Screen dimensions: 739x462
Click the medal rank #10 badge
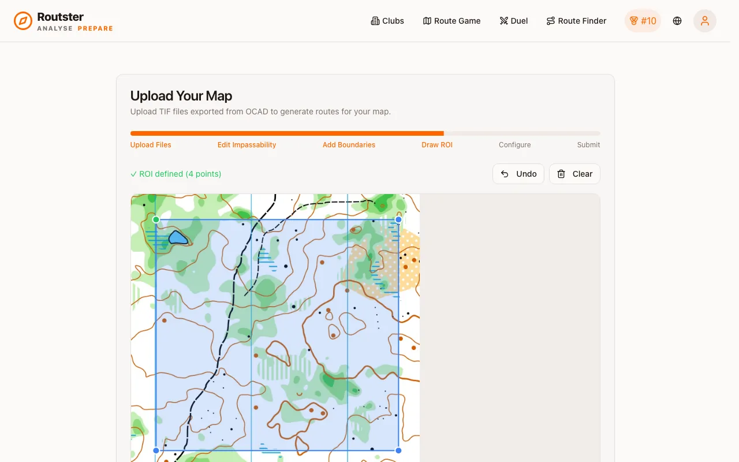click(643, 21)
